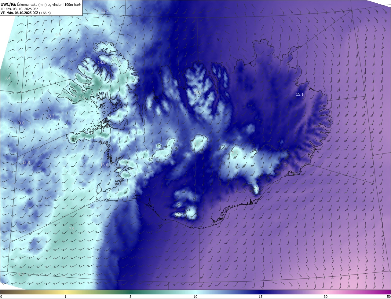Click the map value label '12.7'

pyautogui.click(x=105, y=11)
